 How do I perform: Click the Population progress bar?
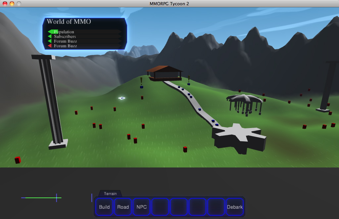coord(85,32)
